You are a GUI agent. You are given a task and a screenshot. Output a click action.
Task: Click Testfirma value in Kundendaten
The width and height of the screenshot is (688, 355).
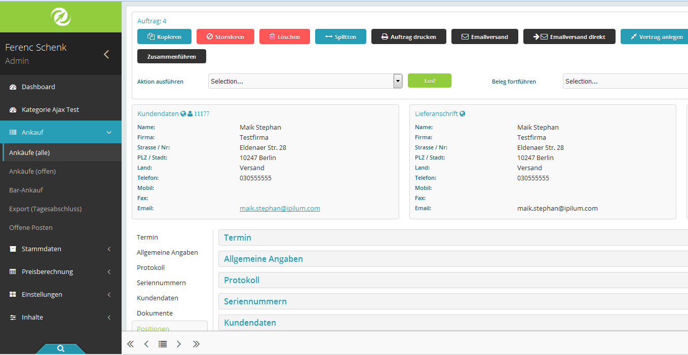click(x=254, y=137)
